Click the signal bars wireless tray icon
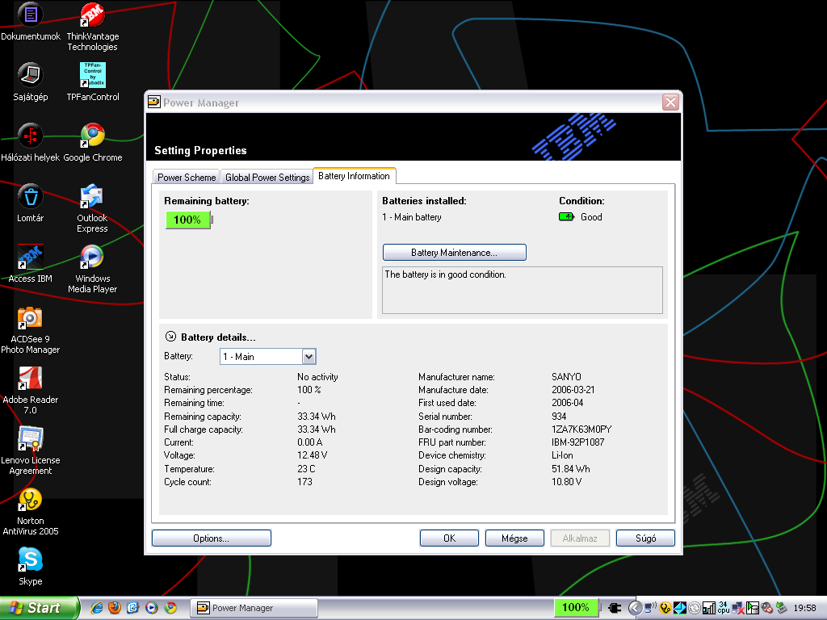The width and height of the screenshot is (827, 620). pyautogui.click(x=709, y=608)
